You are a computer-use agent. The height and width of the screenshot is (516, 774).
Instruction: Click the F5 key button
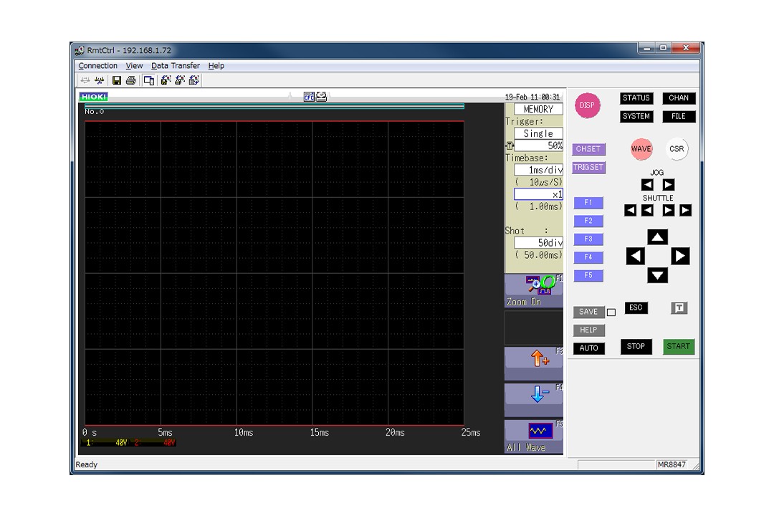pyautogui.click(x=588, y=275)
